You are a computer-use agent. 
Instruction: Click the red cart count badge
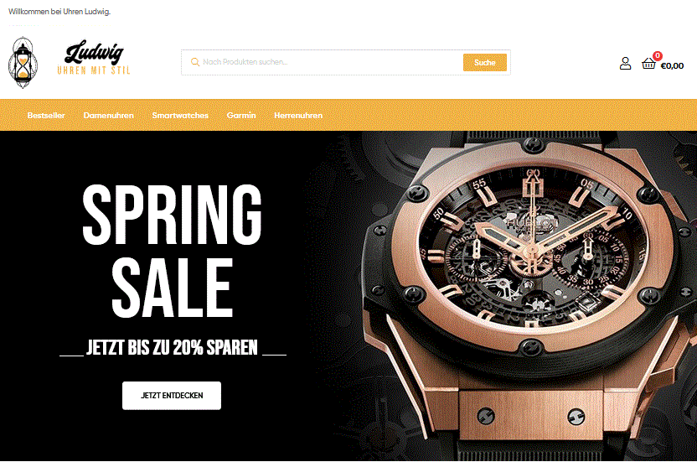pyautogui.click(x=658, y=55)
